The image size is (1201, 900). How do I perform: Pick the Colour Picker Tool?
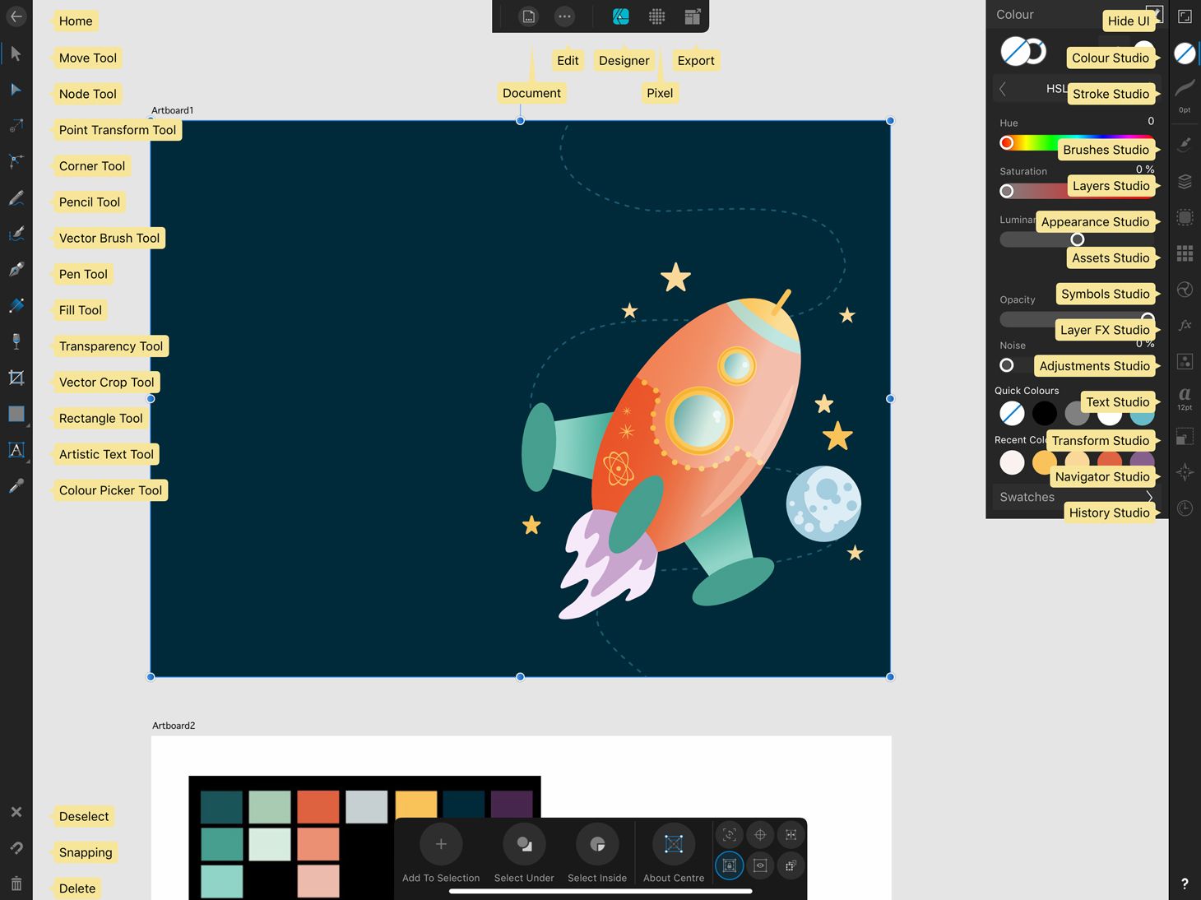(15, 486)
